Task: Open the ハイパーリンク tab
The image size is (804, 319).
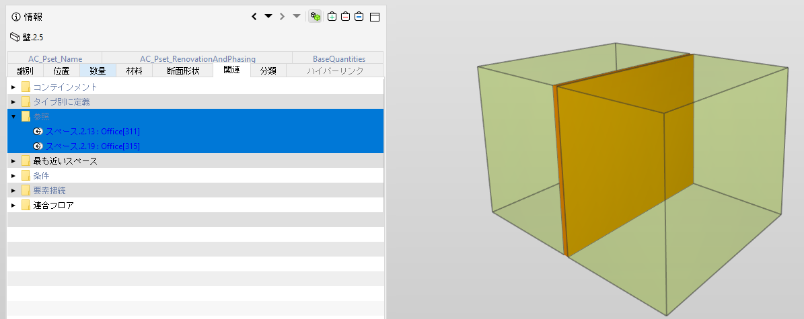Action: pos(335,71)
